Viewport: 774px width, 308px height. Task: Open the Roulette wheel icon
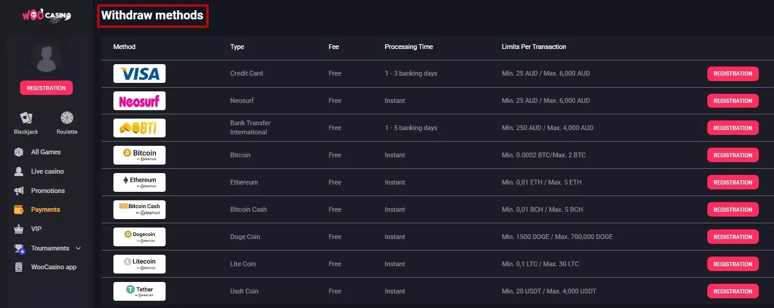point(67,119)
